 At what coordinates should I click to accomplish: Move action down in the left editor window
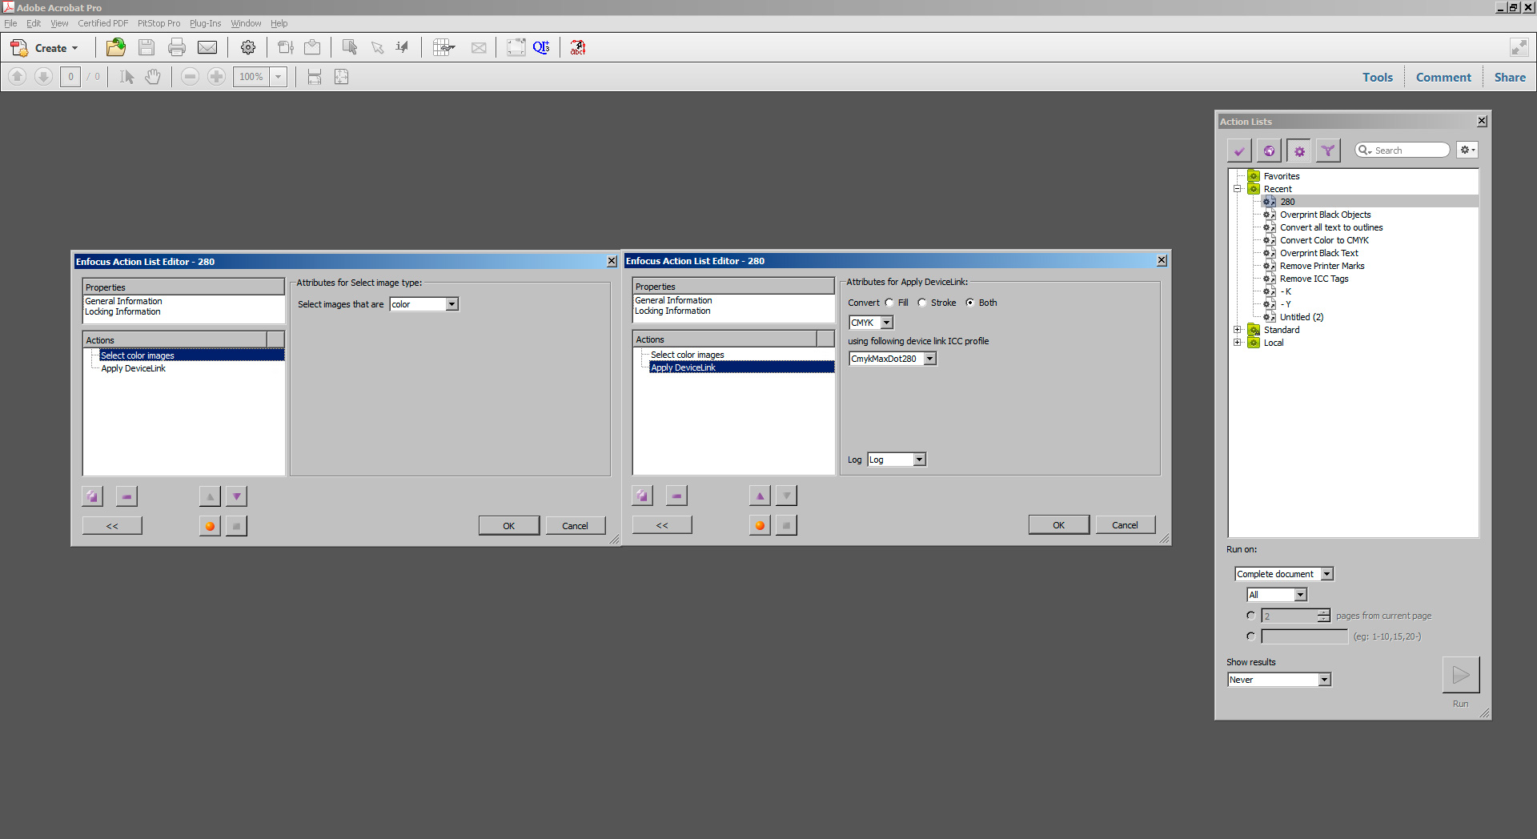tap(236, 496)
